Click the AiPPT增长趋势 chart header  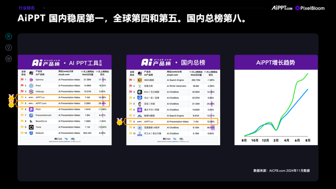click(276, 62)
